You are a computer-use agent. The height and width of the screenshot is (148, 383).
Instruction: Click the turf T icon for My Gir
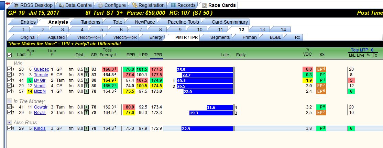point(87,80)
